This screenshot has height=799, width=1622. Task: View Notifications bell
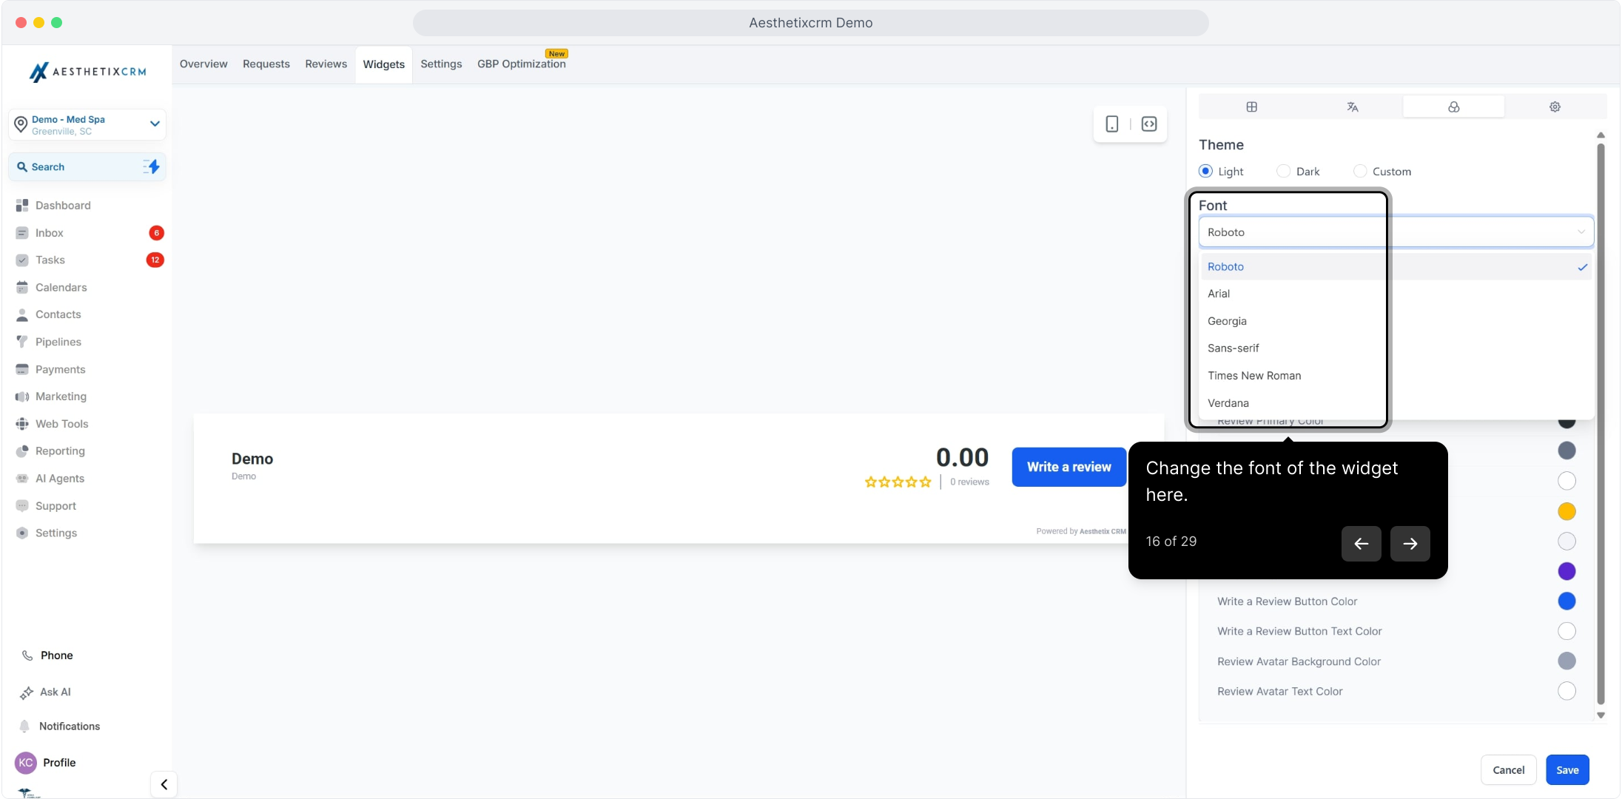pos(59,726)
